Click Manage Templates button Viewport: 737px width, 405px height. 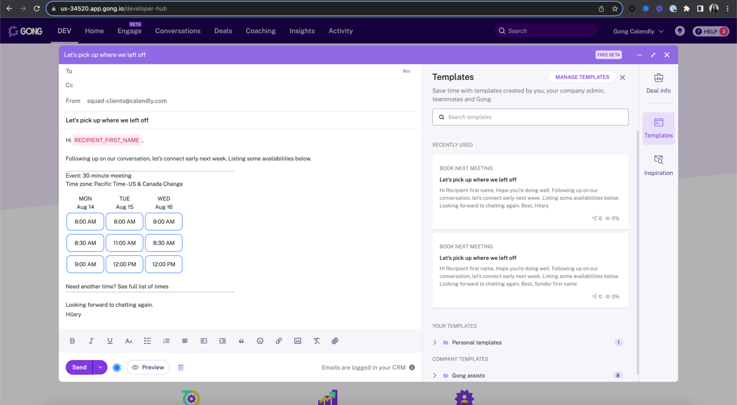tap(582, 77)
